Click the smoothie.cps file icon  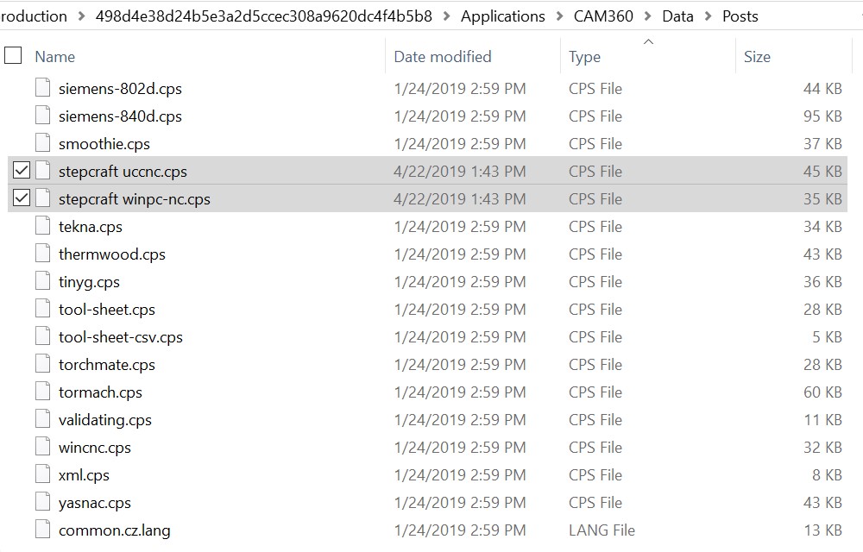[43, 144]
